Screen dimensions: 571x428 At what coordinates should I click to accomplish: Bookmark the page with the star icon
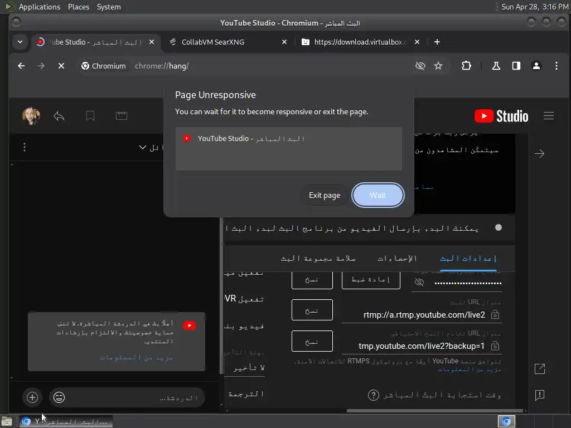(438, 66)
